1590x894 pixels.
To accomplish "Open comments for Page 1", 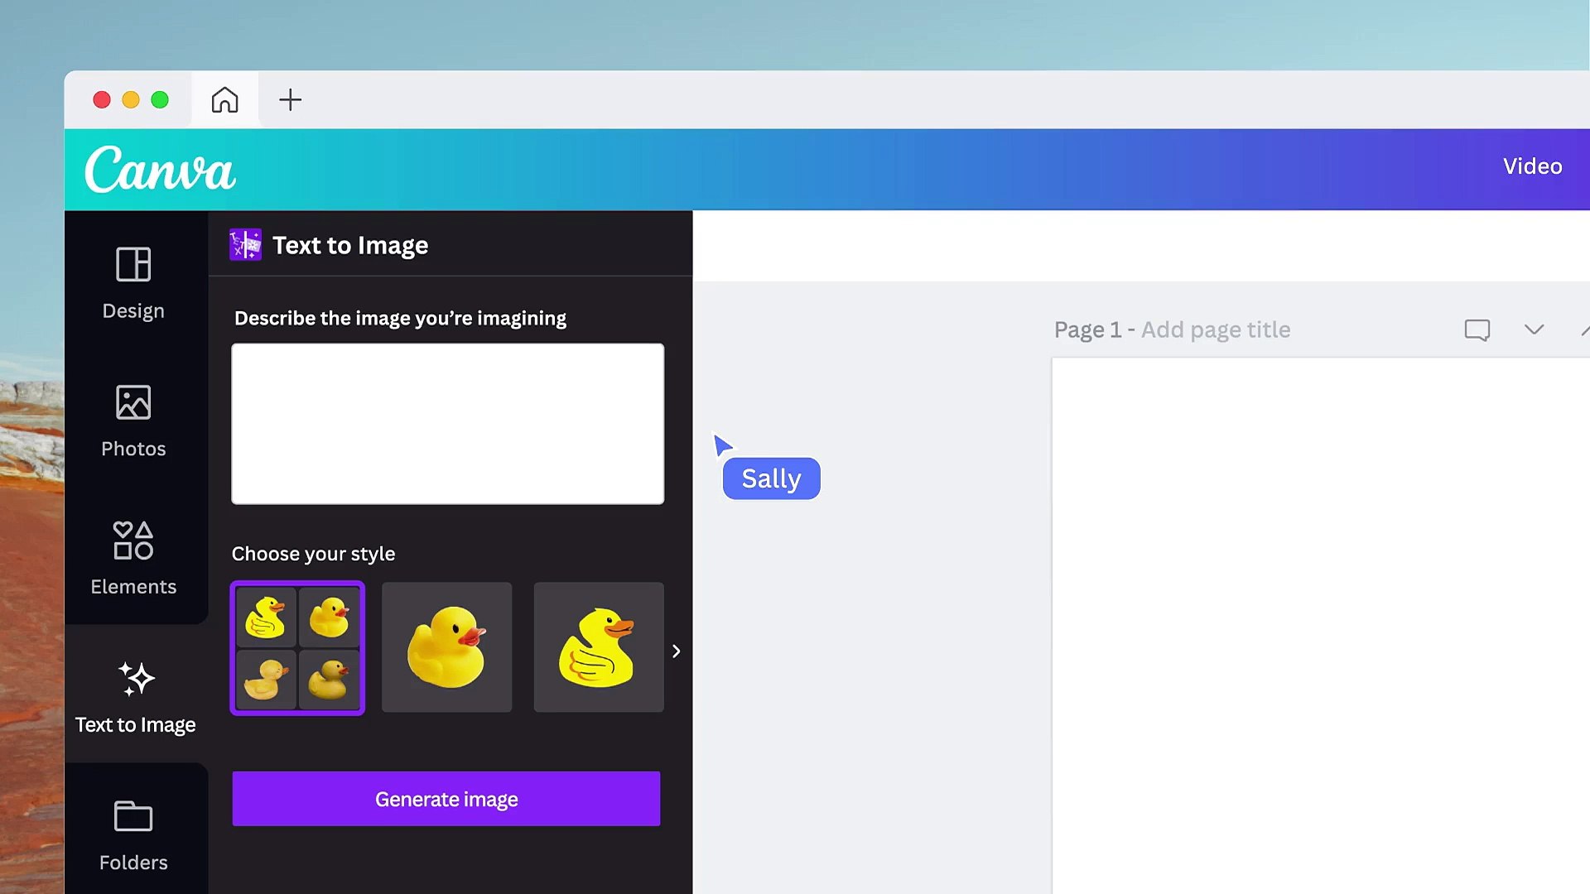I will point(1477,329).
